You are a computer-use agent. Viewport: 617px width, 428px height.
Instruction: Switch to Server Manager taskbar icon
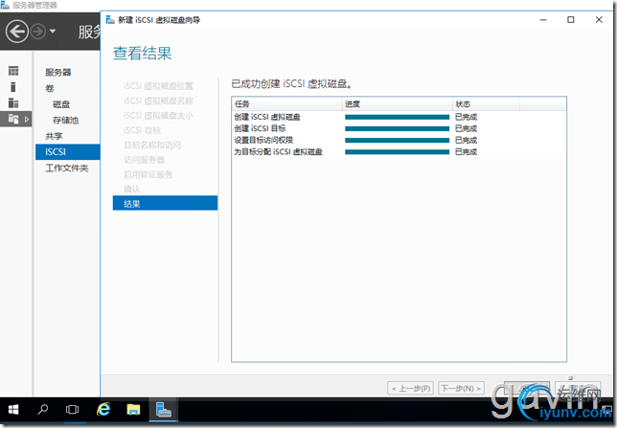click(163, 410)
